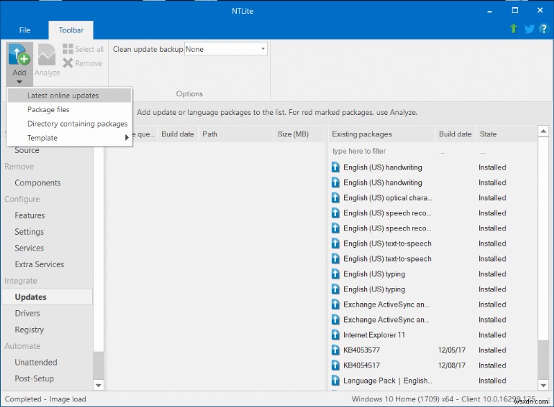Click the Add package icon
The image size is (554, 407).
(19, 54)
